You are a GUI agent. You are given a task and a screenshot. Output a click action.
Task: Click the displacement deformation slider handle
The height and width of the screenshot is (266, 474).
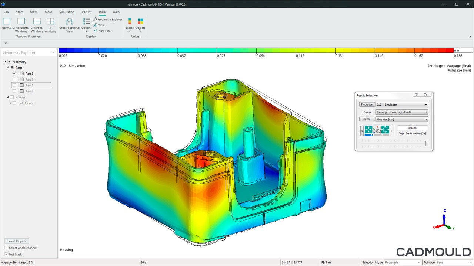(x=427, y=144)
